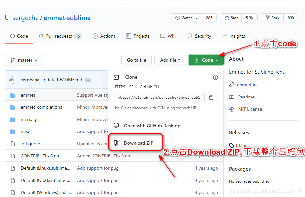This screenshot has height=197, width=305.
Task: Open the emmet_completions folder
Action: tap(41, 107)
